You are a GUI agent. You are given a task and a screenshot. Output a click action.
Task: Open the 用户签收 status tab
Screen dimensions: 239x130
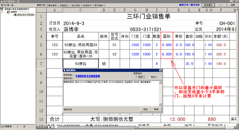point(99,5)
